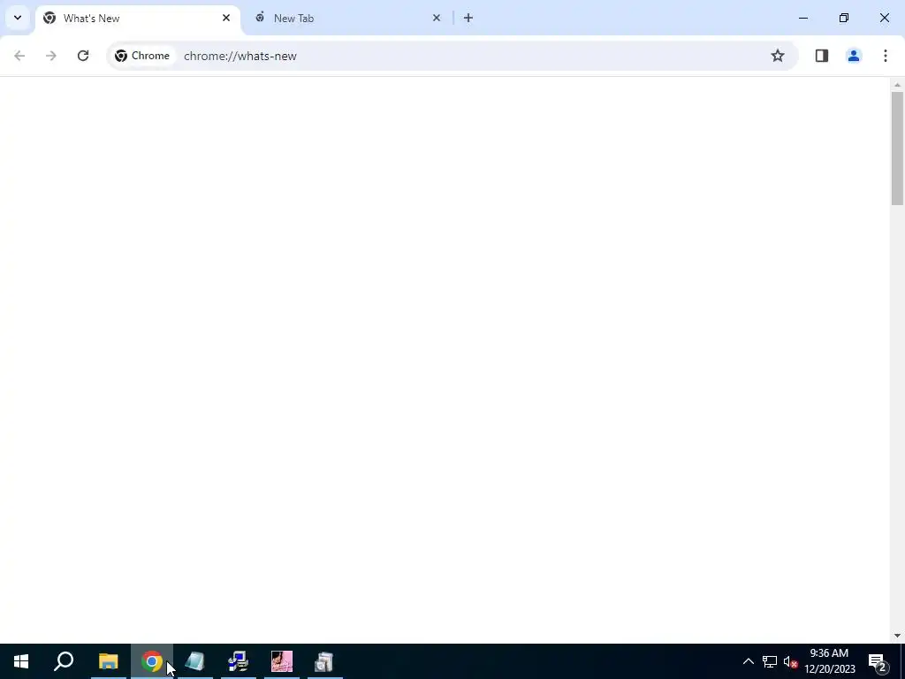
Task: Click the Chrome site info chip
Action: coord(142,56)
